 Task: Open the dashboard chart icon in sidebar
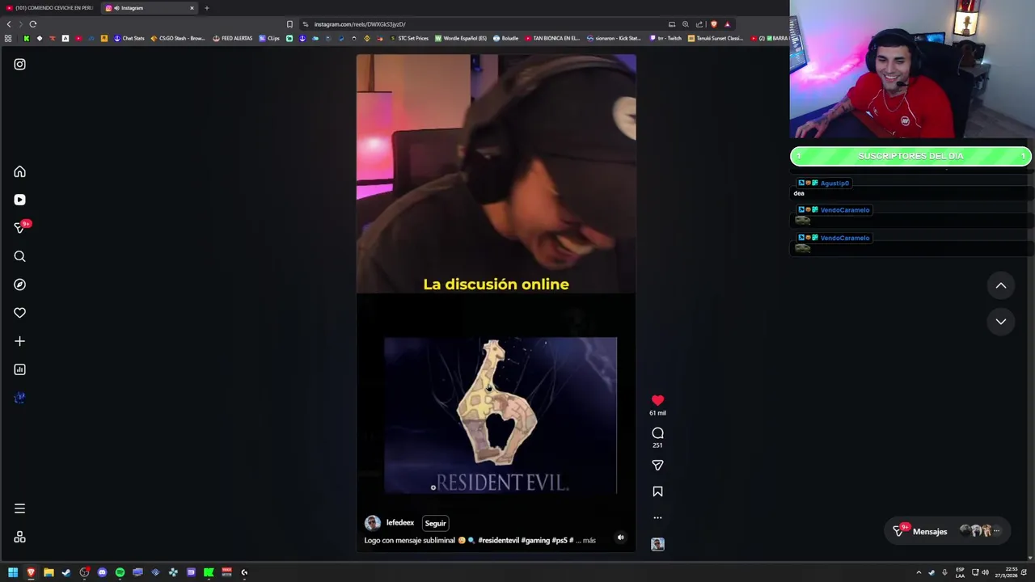click(x=19, y=369)
